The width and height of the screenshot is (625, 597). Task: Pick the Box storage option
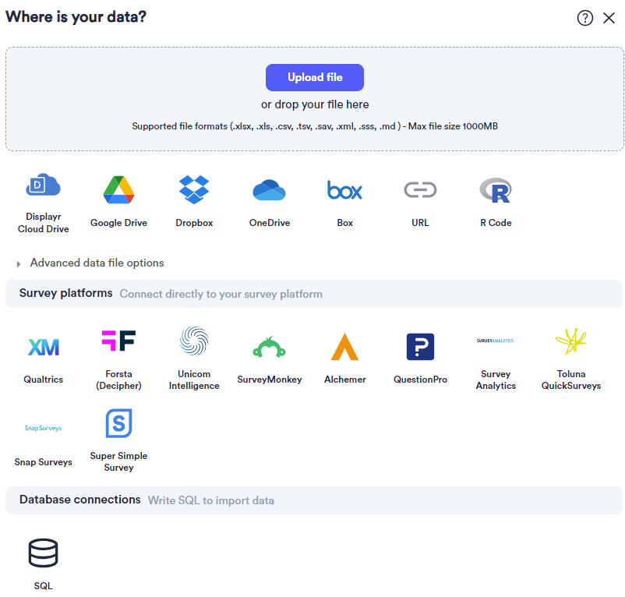[x=344, y=201]
